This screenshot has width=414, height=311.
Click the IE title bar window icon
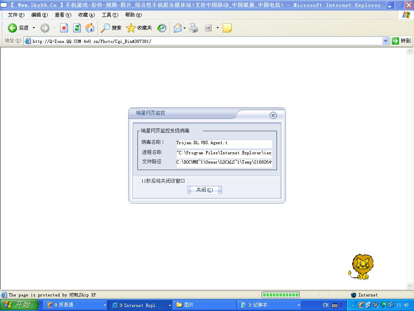4,5
